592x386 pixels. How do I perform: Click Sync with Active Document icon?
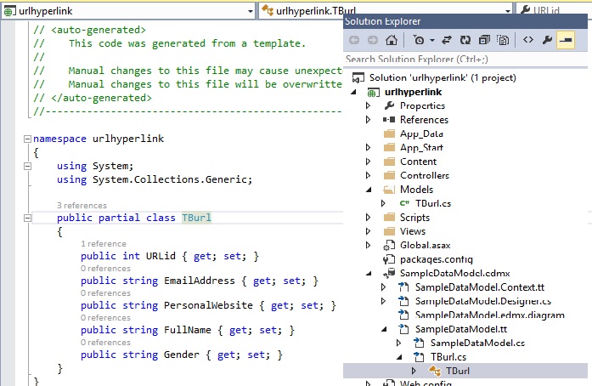(447, 40)
